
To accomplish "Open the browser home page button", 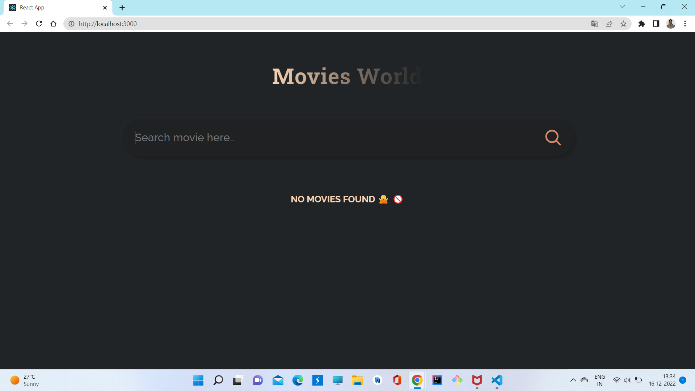I will (53, 24).
